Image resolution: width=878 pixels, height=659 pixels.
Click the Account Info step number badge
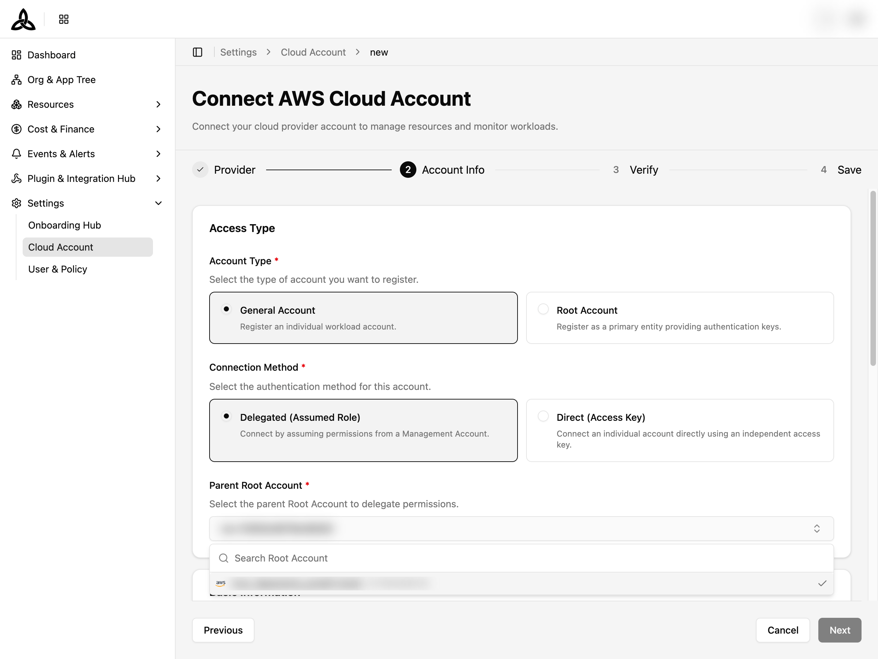pyautogui.click(x=408, y=170)
